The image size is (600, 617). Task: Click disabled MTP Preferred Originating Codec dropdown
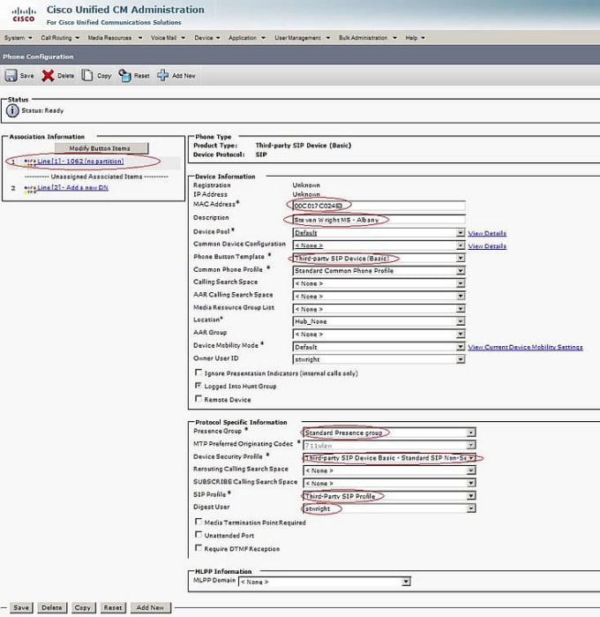click(x=389, y=446)
